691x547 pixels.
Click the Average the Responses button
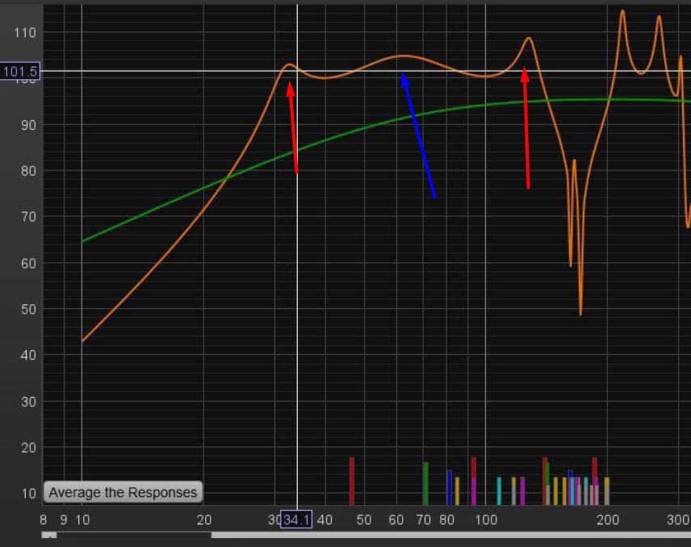pos(123,492)
